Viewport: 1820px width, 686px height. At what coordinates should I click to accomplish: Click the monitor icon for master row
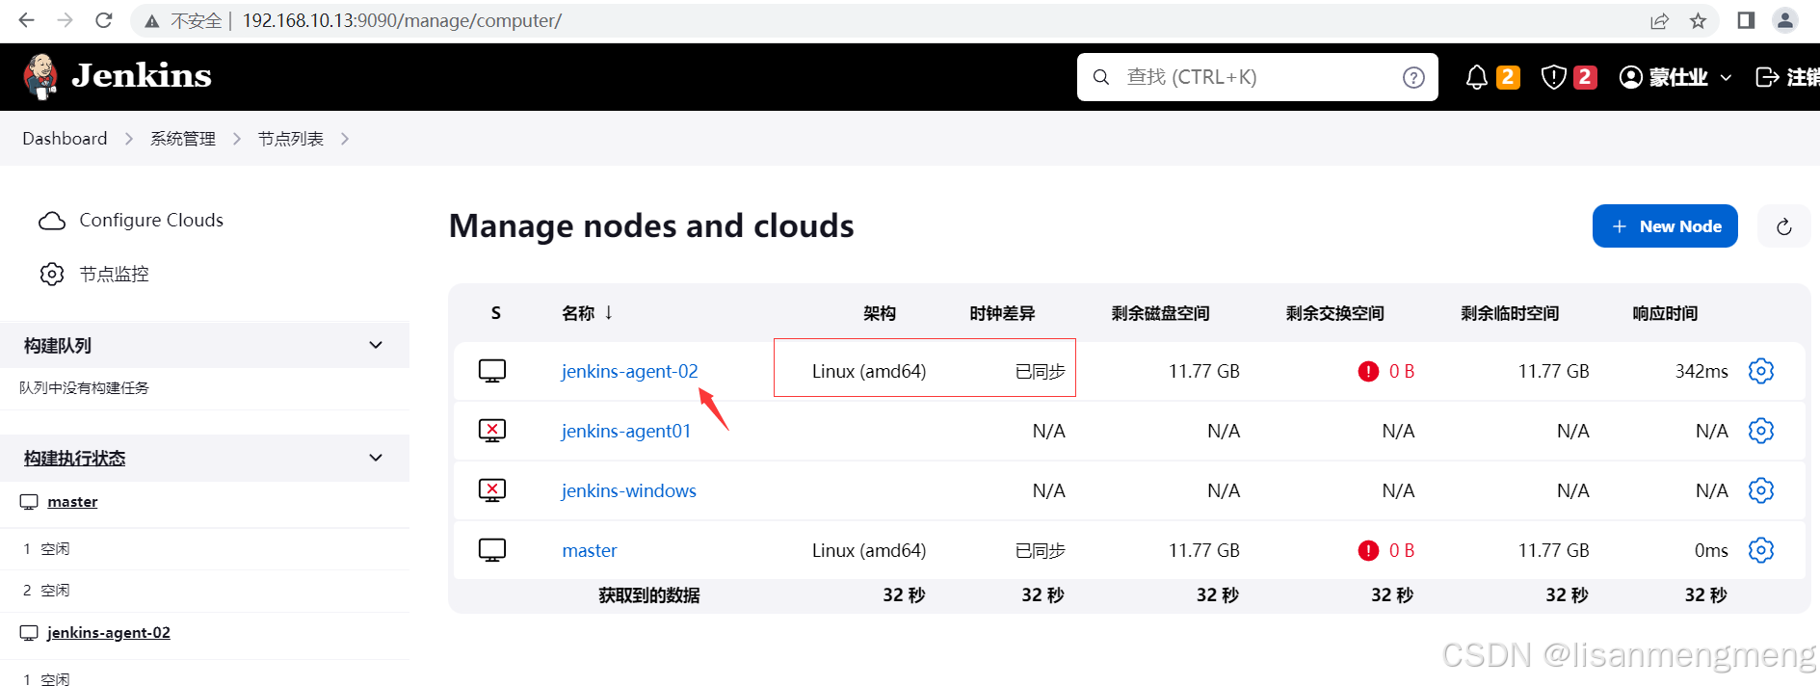492,550
